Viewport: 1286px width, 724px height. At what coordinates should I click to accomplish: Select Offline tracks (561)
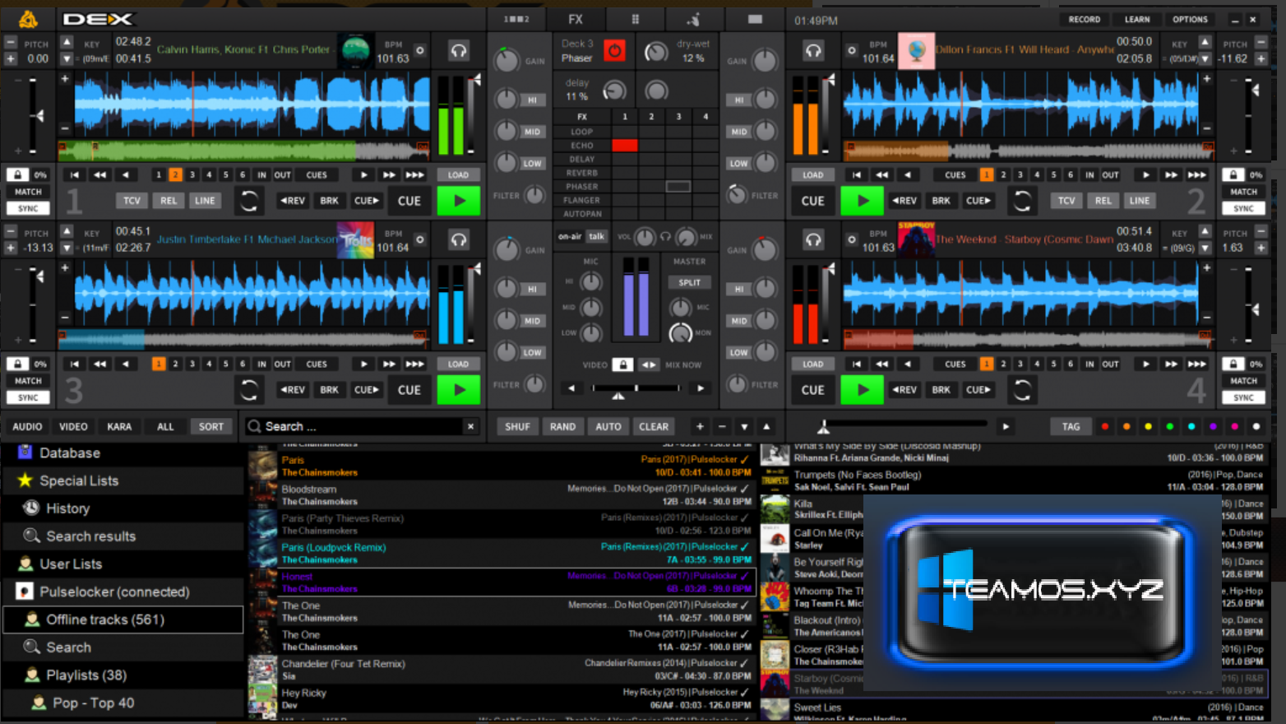pyautogui.click(x=123, y=620)
